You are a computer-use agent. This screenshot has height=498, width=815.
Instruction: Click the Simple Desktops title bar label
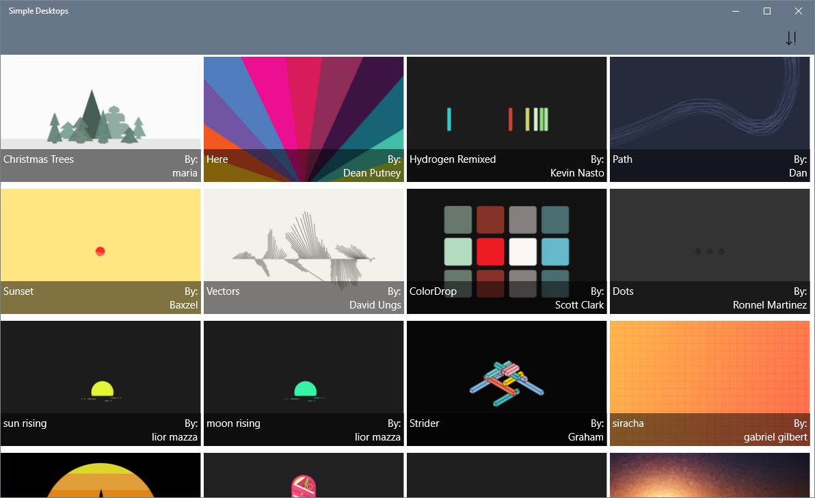pyautogui.click(x=38, y=10)
